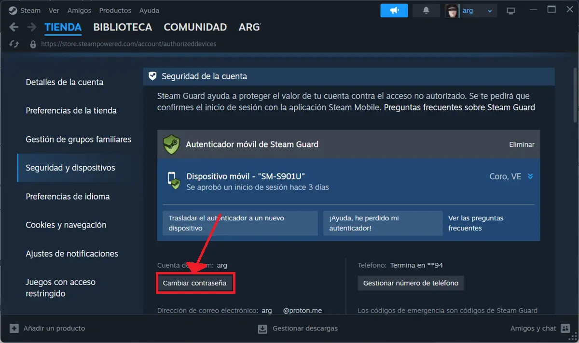
Task: Click the Steam logo in title bar
Action: (13, 10)
